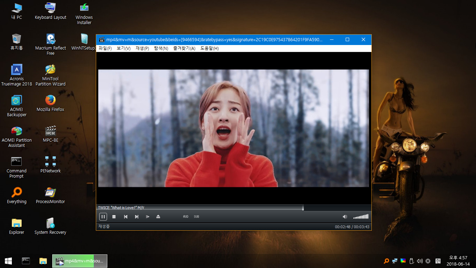Select the Windows Installer desktop icon
476x268 pixels.
[x=84, y=14]
